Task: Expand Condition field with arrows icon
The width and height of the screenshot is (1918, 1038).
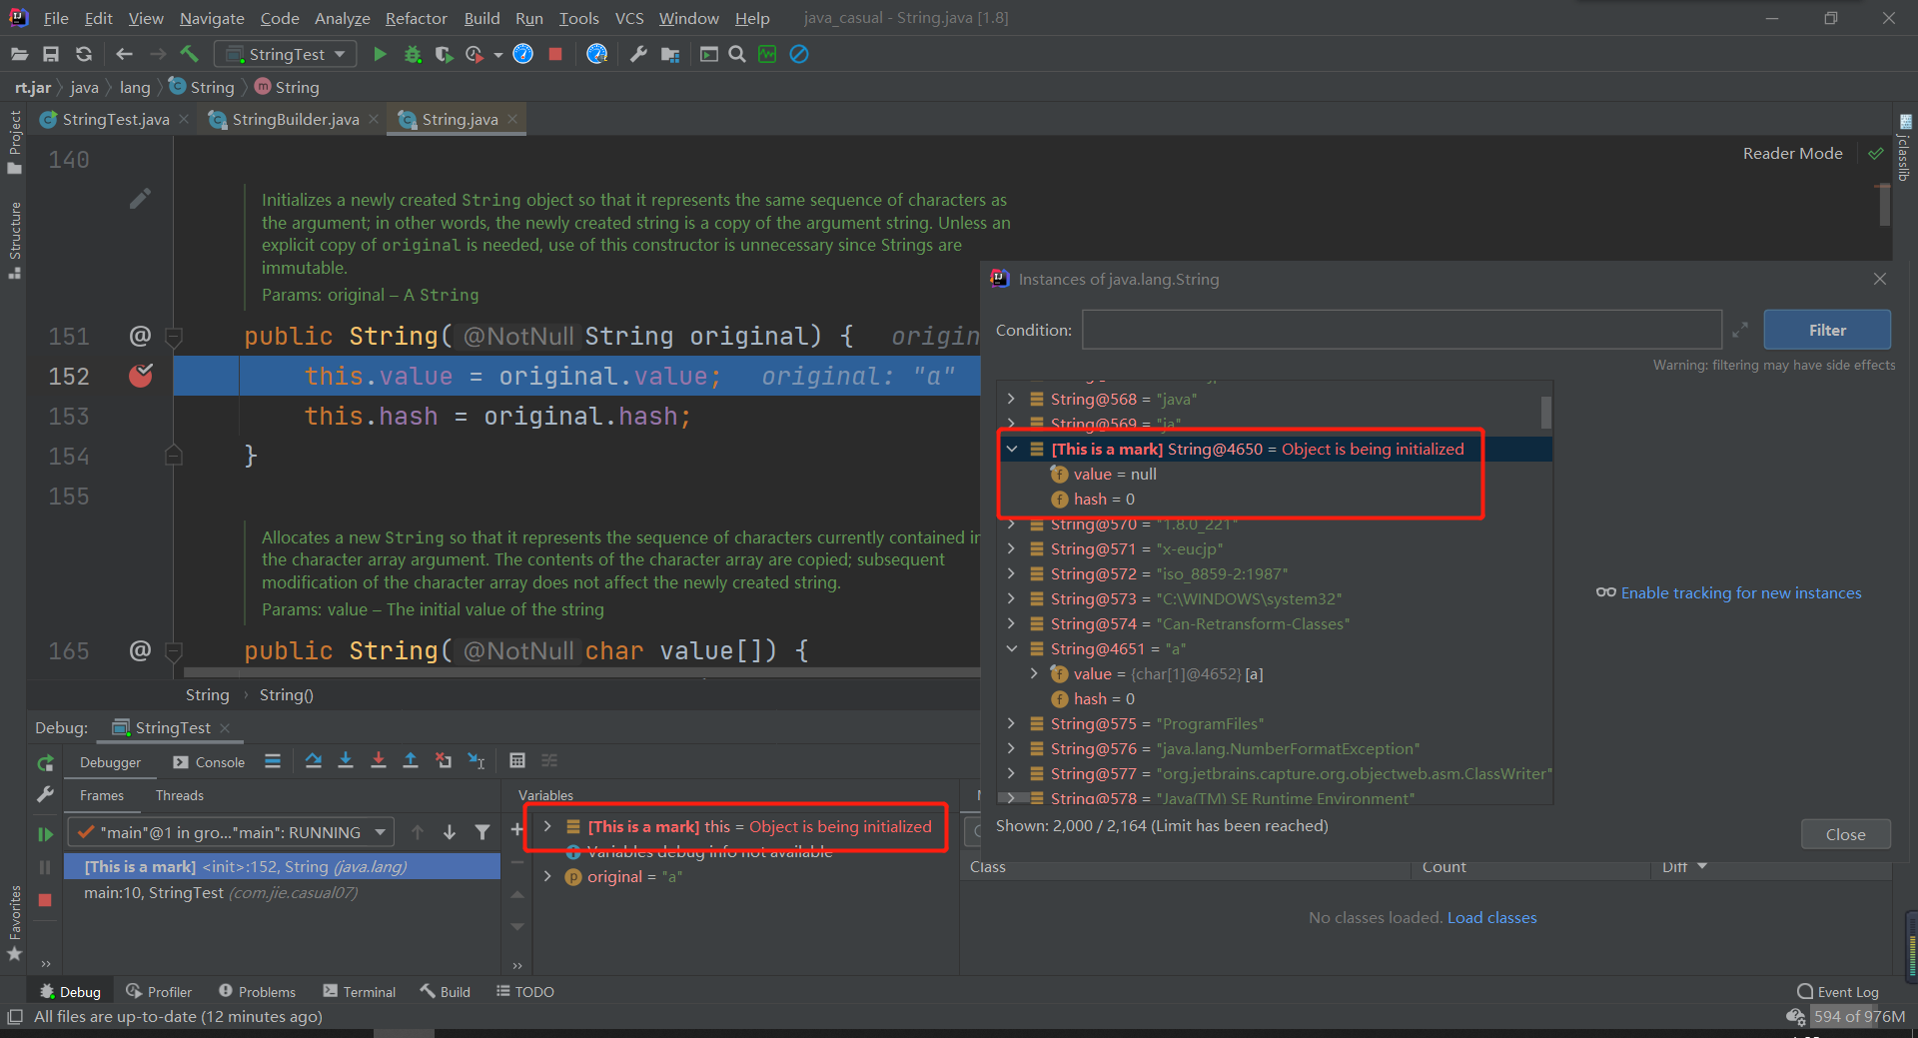Action: click(x=1740, y=330)
